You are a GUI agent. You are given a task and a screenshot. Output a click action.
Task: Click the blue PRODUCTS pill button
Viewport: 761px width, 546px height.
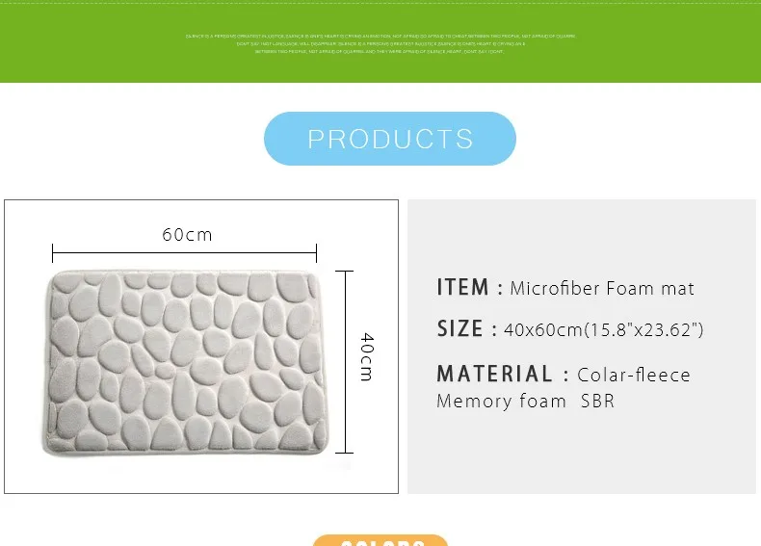(x=389, y=139)
